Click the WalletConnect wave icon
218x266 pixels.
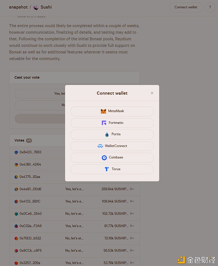coord(100,146)
